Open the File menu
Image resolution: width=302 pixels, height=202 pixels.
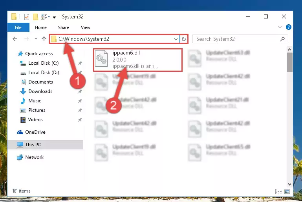point(18,27)
